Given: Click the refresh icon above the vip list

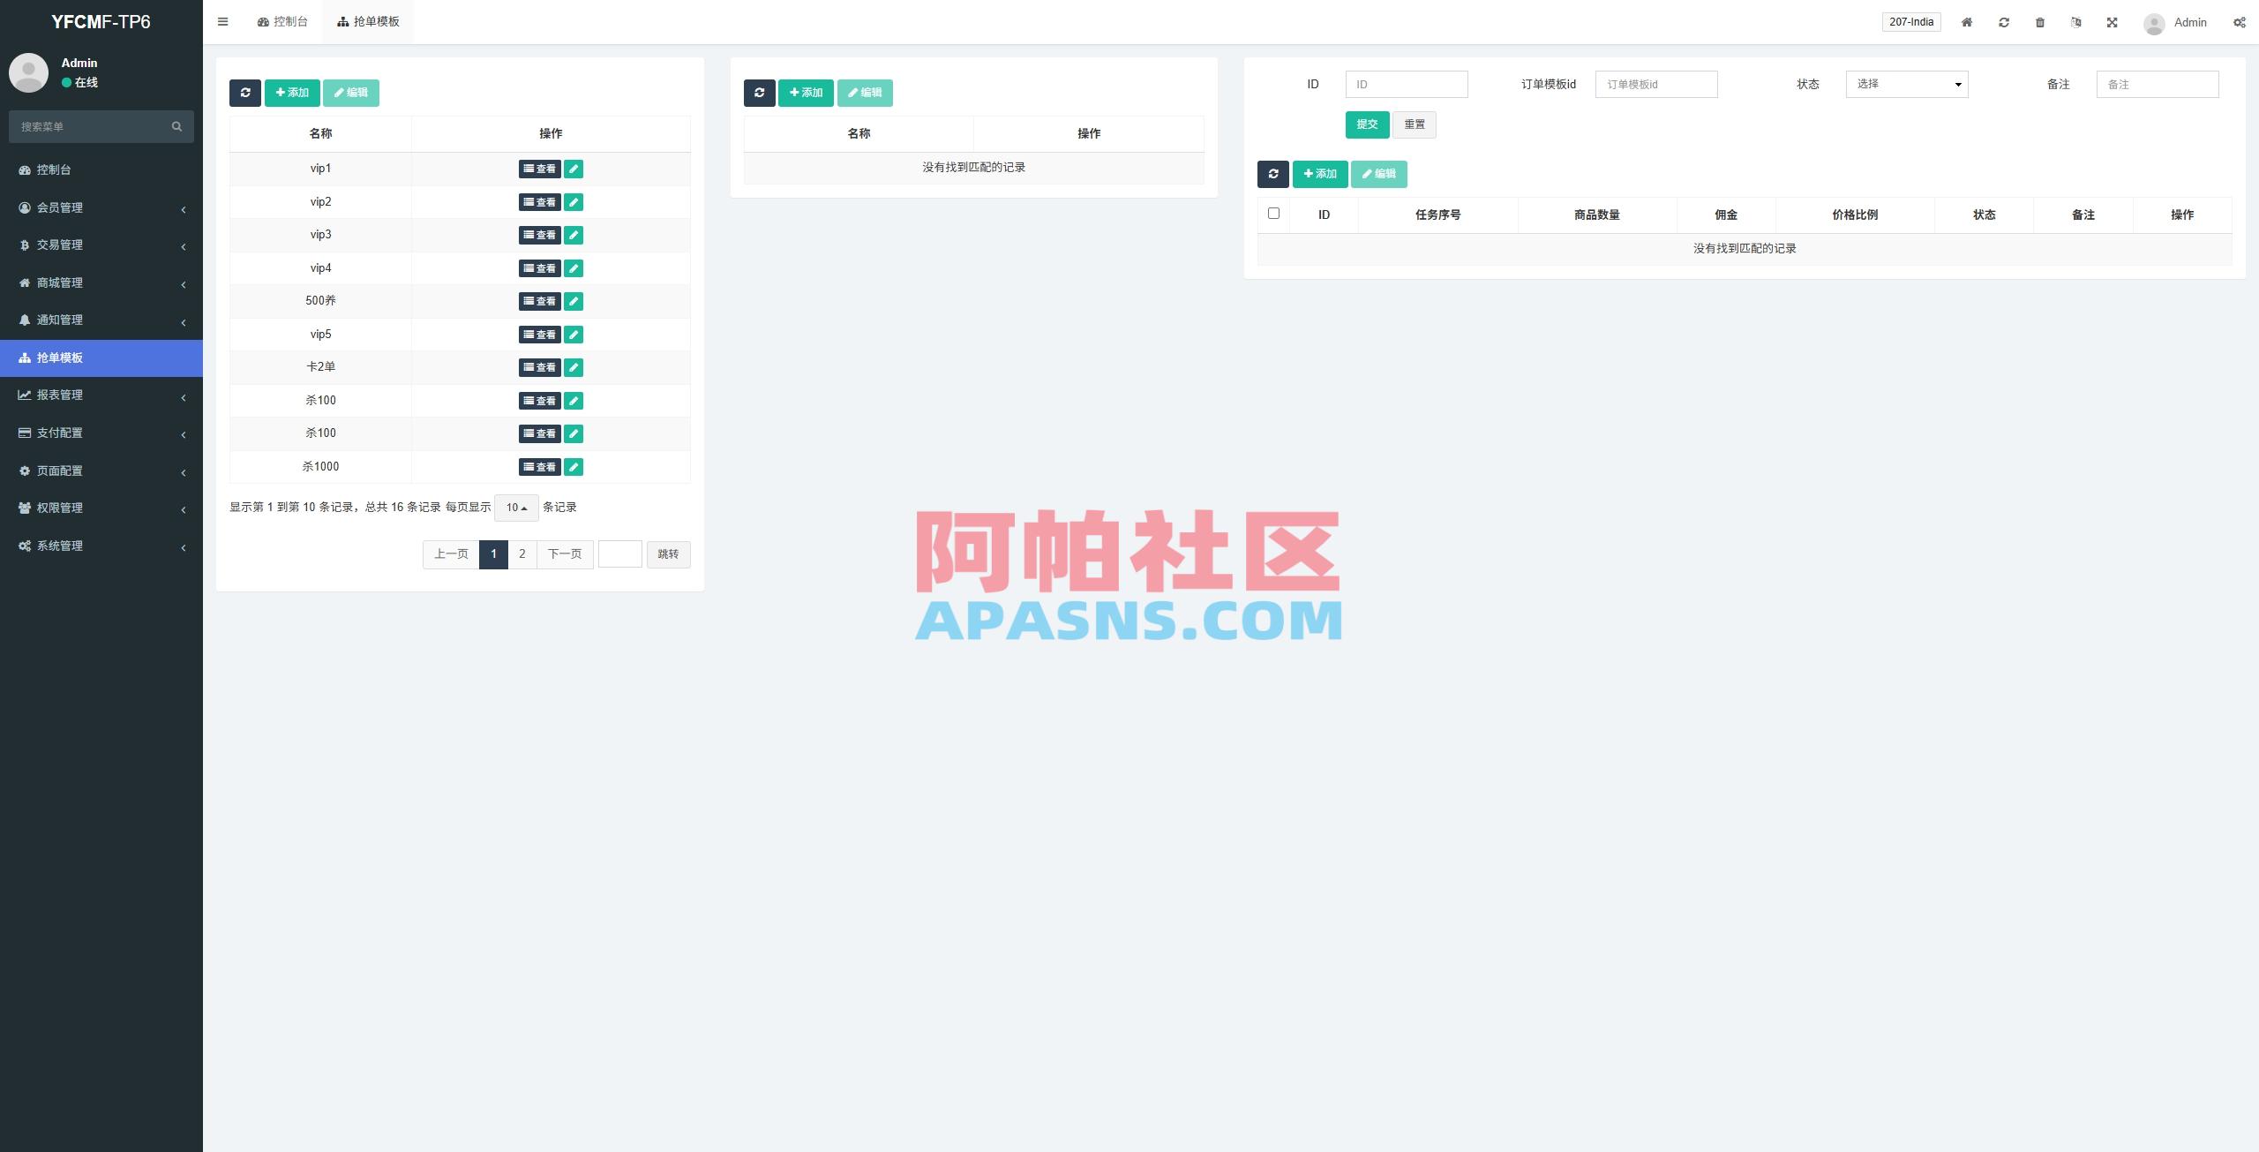Looking at the screenshot, I should [245, 93].
